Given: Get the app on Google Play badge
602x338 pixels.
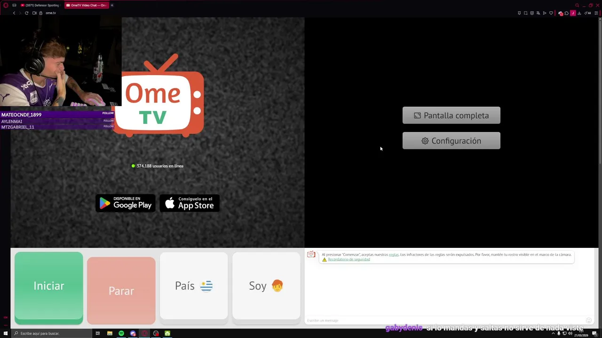Looking at the screenshot, I should pos(126,203).
